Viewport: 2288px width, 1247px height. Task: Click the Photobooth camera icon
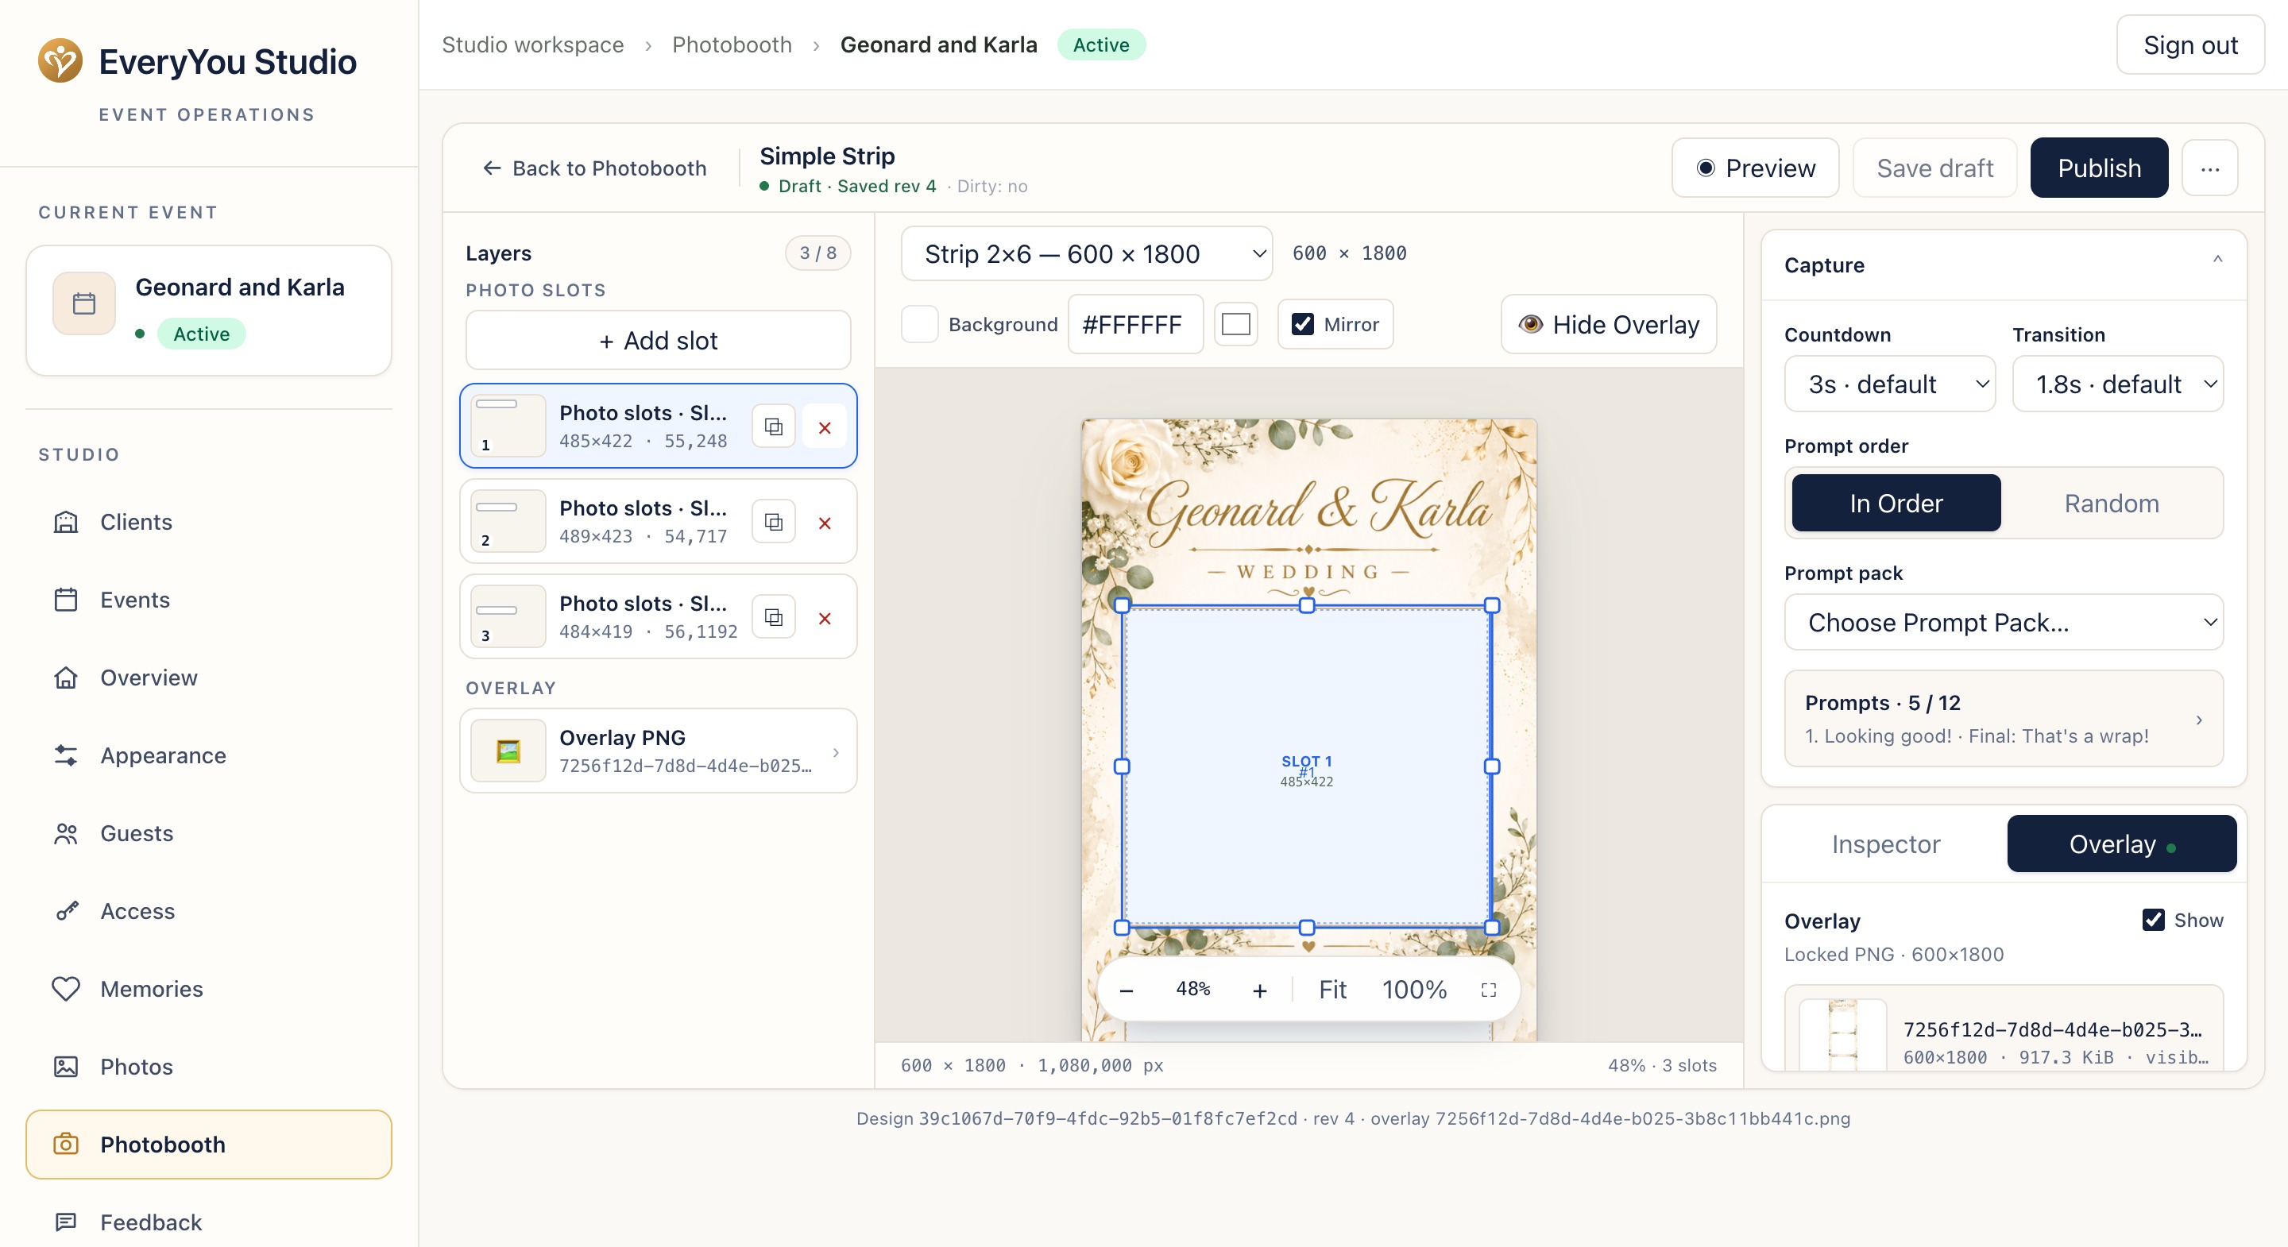tap(66, 1145)
